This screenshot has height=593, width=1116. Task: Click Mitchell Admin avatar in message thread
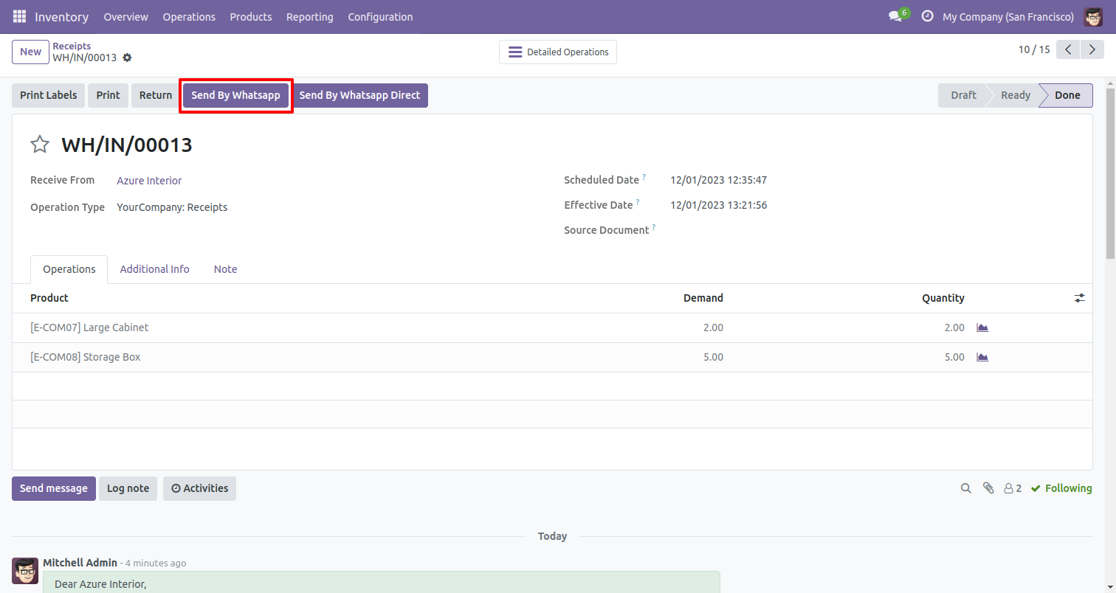pyautogui.click(x=25, y=571)
